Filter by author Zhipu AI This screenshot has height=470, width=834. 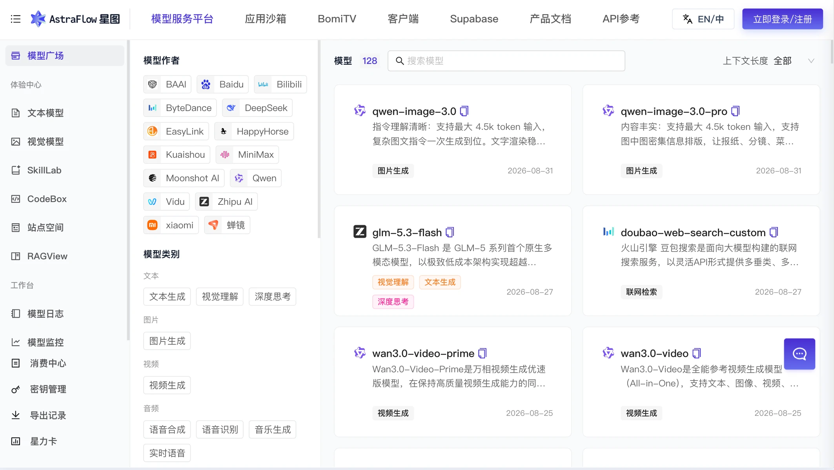pos(226,202)
